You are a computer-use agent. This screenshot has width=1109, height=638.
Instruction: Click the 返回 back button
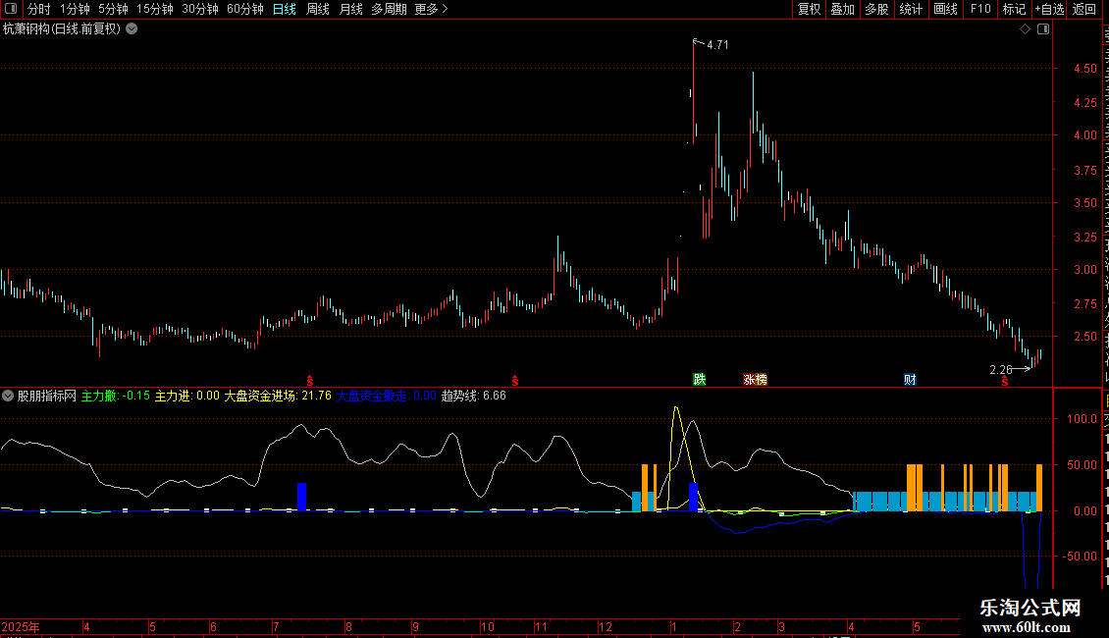tap(1084, 9)
